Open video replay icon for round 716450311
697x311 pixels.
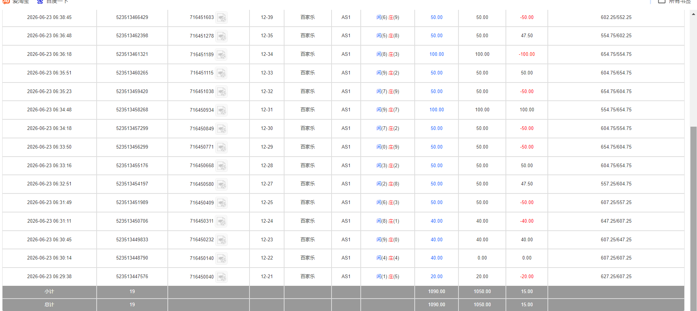point(221,221)
